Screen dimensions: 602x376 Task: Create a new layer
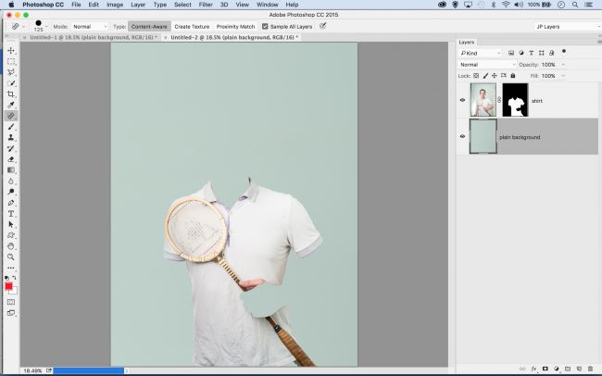coord(579,369)
